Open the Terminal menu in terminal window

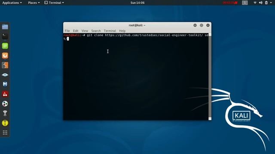(x=110, y=31)
